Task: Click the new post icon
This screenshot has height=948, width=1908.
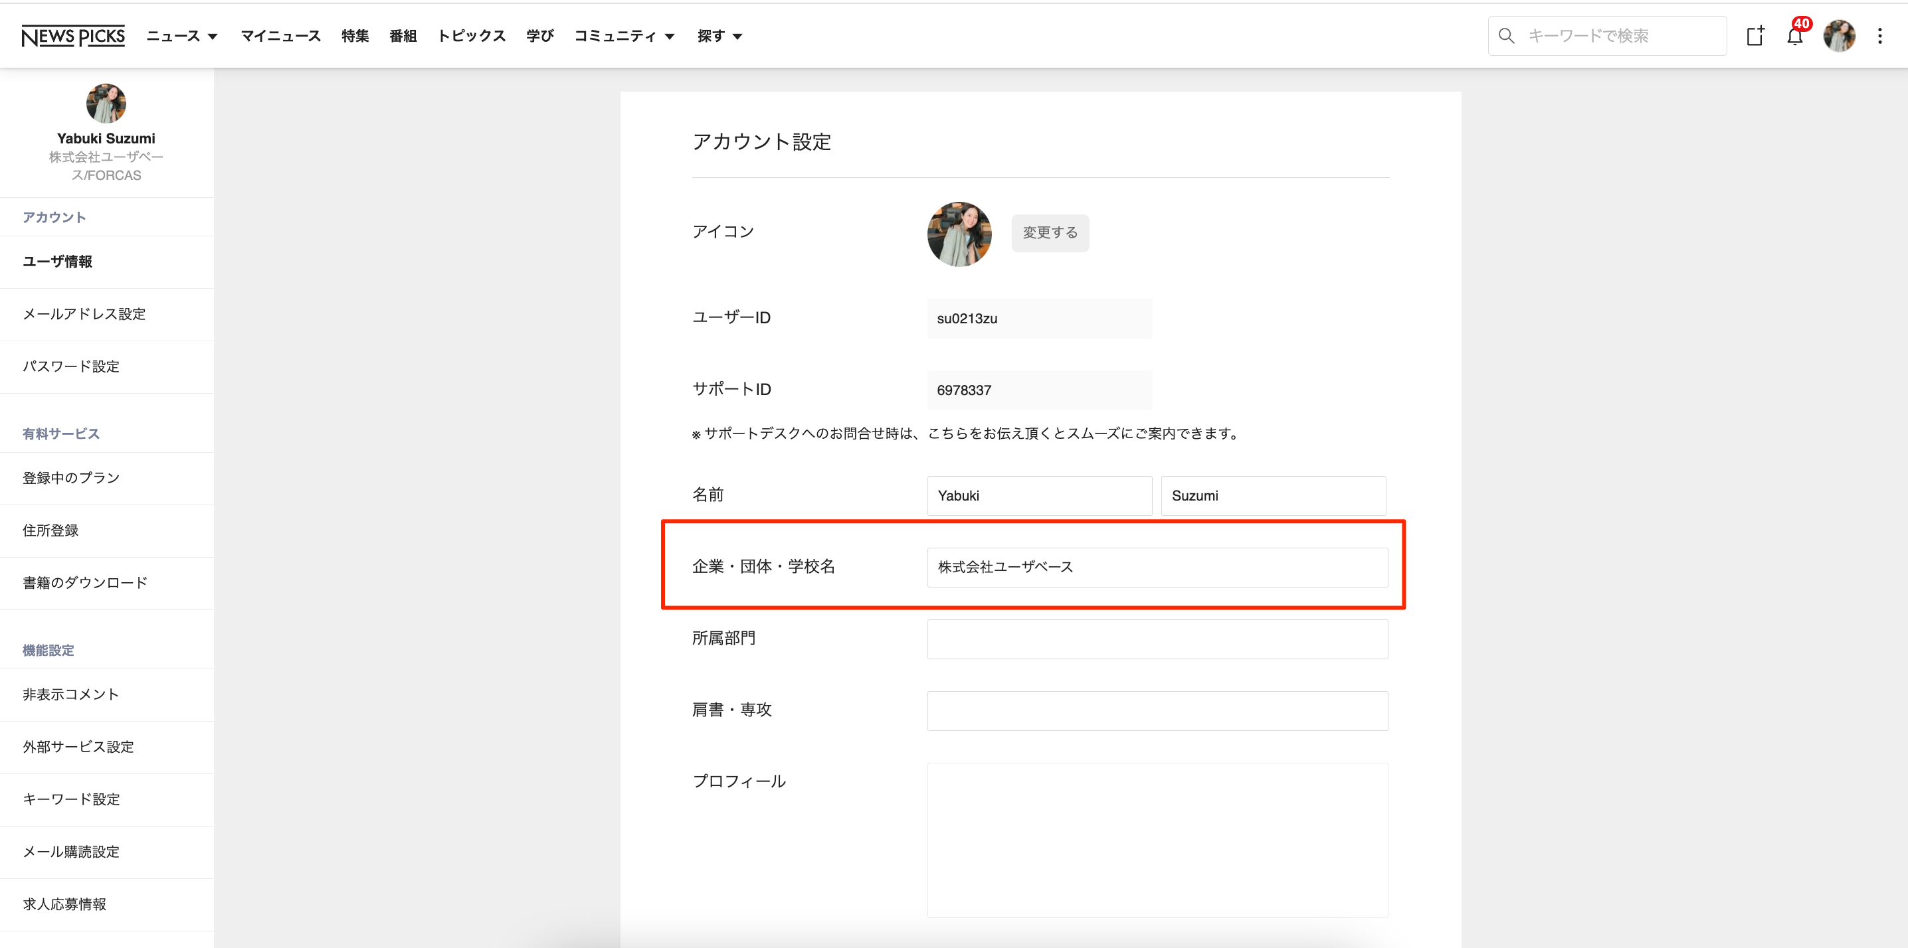Action: tap(1755, 36)
